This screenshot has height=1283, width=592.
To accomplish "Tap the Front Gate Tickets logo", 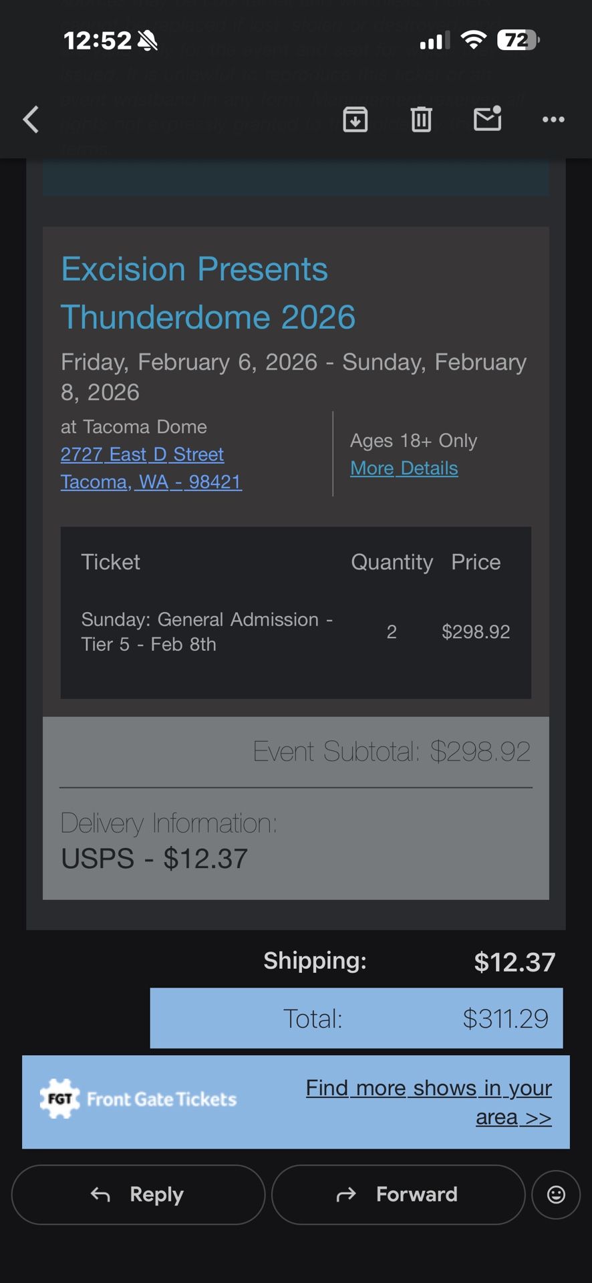I will [139, 1099].
